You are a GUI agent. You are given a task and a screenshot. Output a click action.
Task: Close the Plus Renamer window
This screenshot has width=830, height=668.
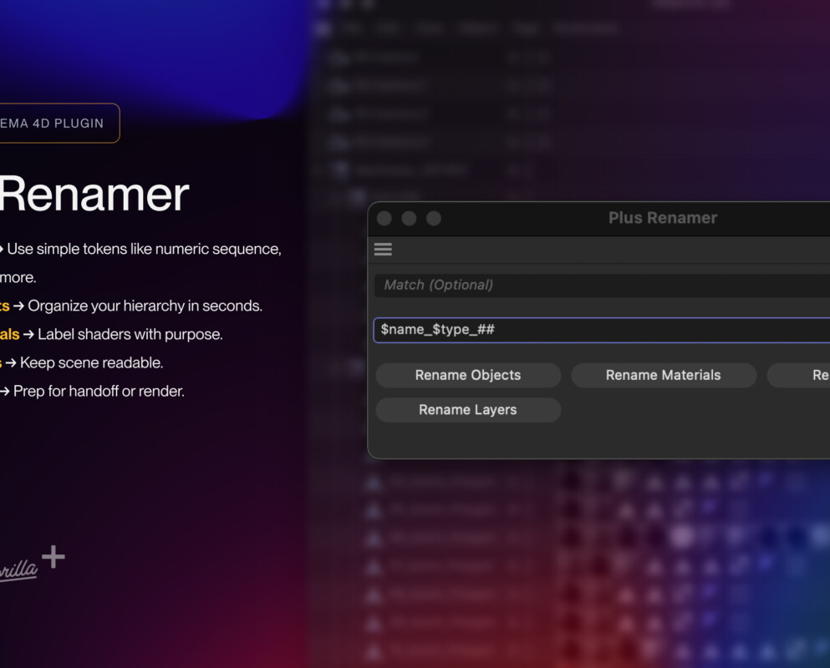click(384, 219)
